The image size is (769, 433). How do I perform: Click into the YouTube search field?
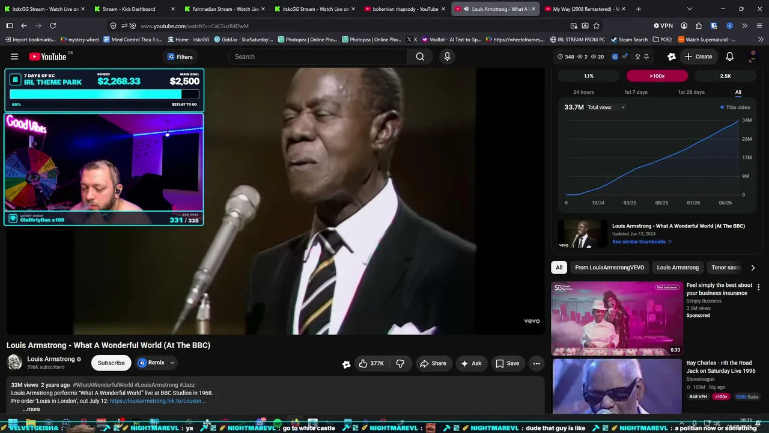(x=318, y=57)
